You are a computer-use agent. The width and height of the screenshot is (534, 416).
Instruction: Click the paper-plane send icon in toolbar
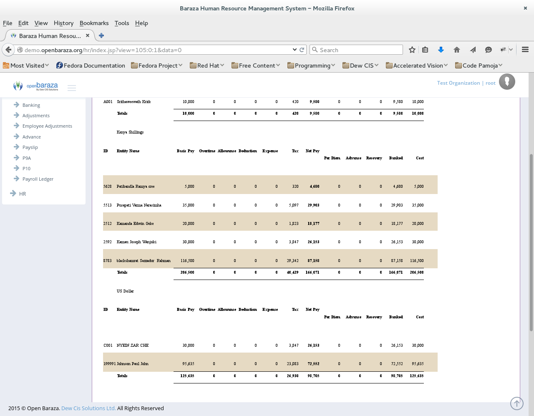473,50
